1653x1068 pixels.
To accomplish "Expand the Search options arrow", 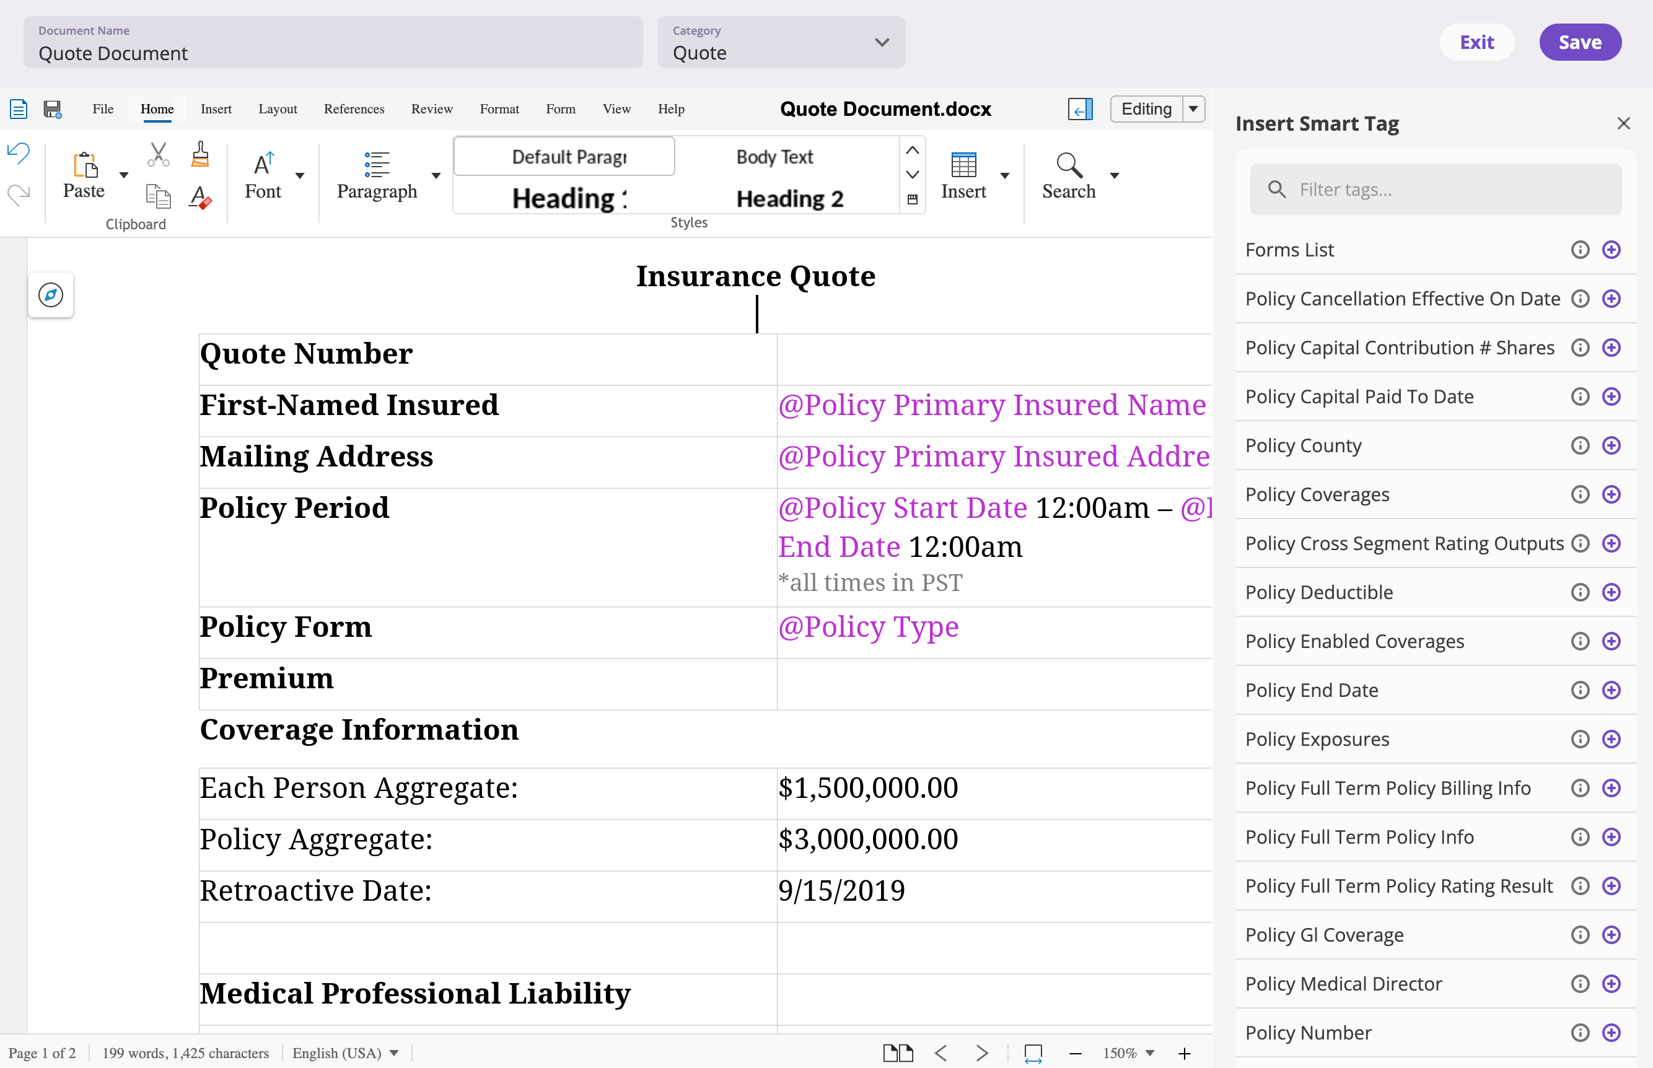I will [1114, 175].
